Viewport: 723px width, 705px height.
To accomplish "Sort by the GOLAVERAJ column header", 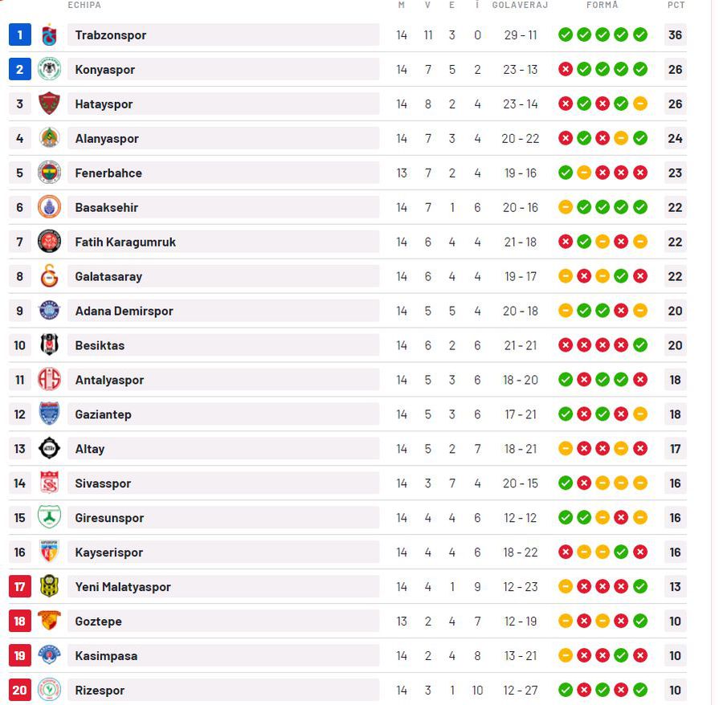I will point(520,5).
